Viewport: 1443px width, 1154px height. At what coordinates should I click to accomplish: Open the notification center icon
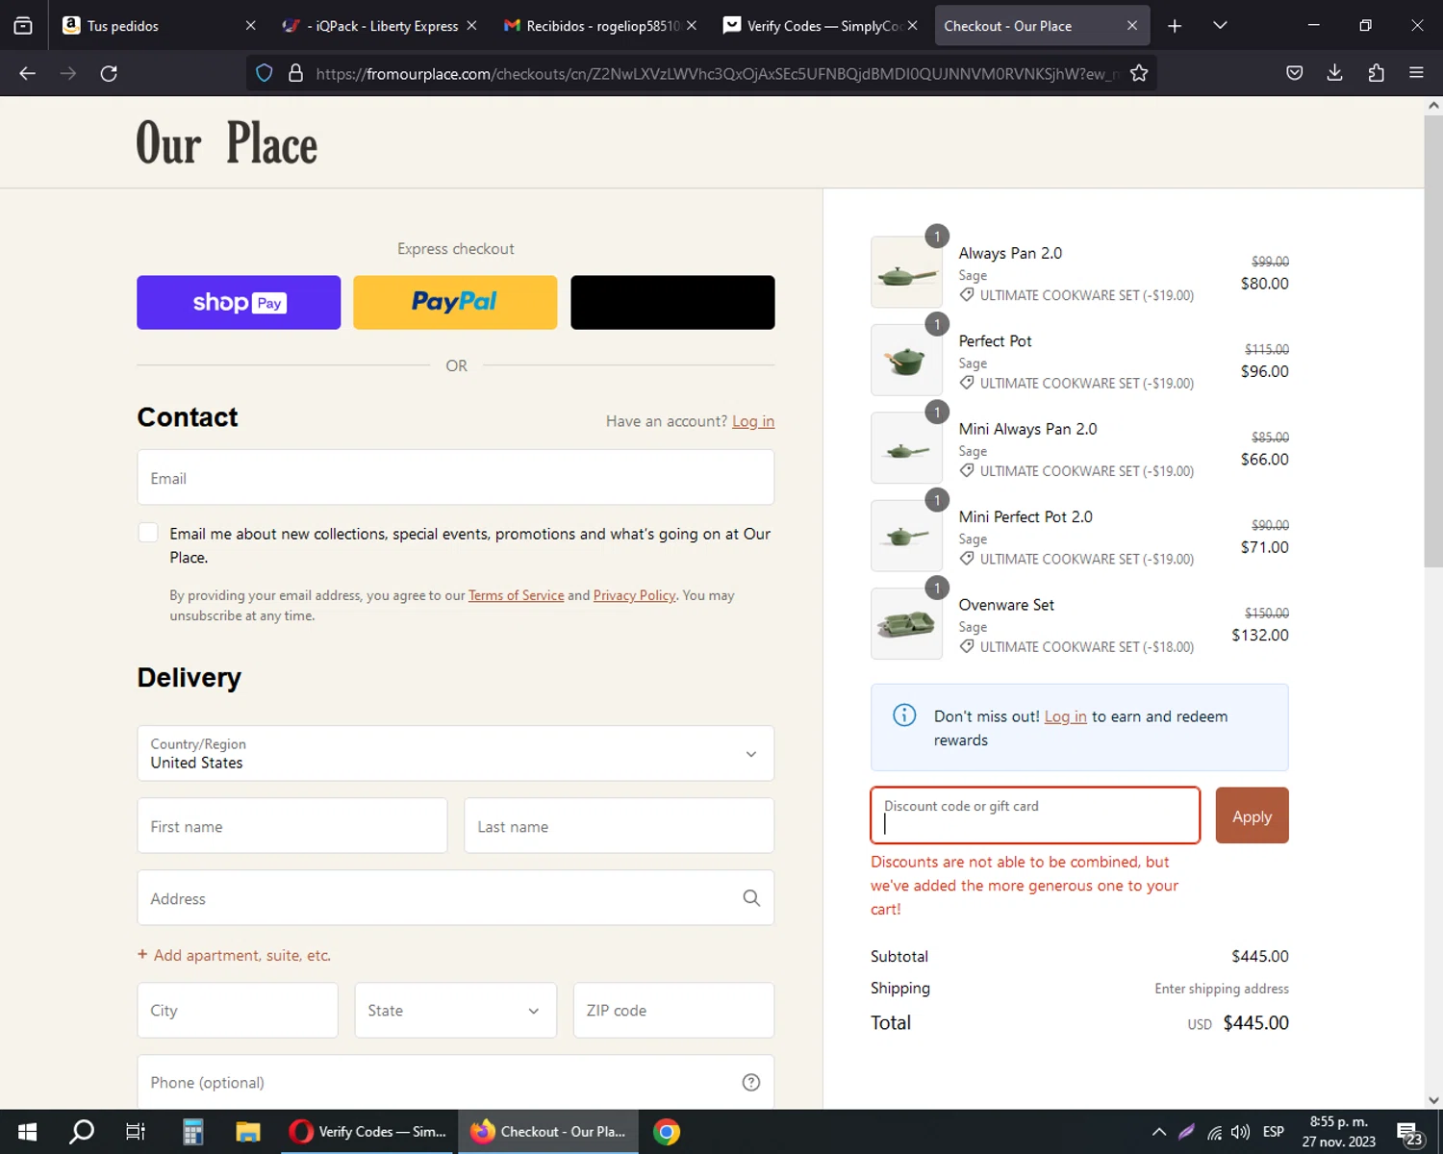(x=1409, y=1133)
